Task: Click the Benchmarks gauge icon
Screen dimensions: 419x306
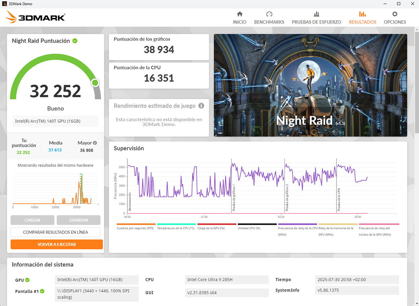Action: tap(269, 14)
